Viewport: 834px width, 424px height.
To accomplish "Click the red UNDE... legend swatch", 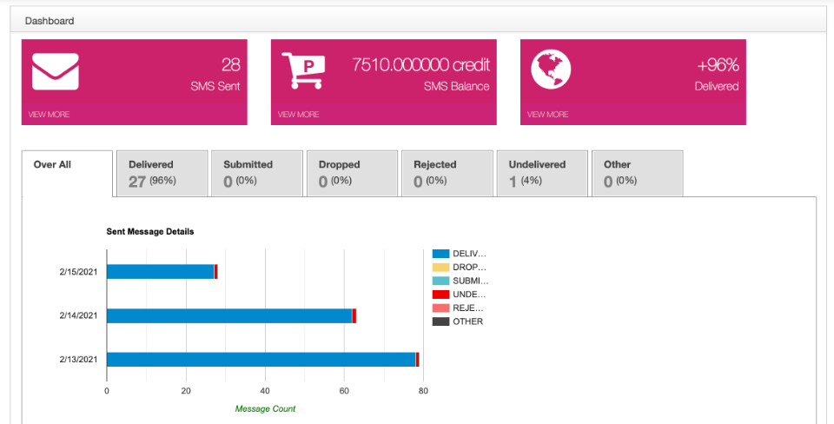I will click(441, 295).
